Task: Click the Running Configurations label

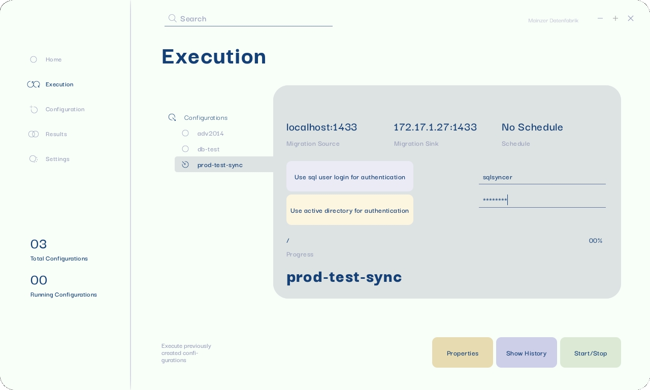Action: tap(63, 295)
